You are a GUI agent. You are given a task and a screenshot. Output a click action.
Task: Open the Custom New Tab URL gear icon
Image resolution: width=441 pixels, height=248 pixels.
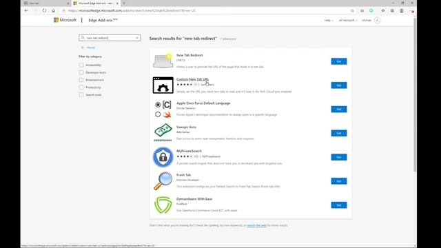[163, 85]
